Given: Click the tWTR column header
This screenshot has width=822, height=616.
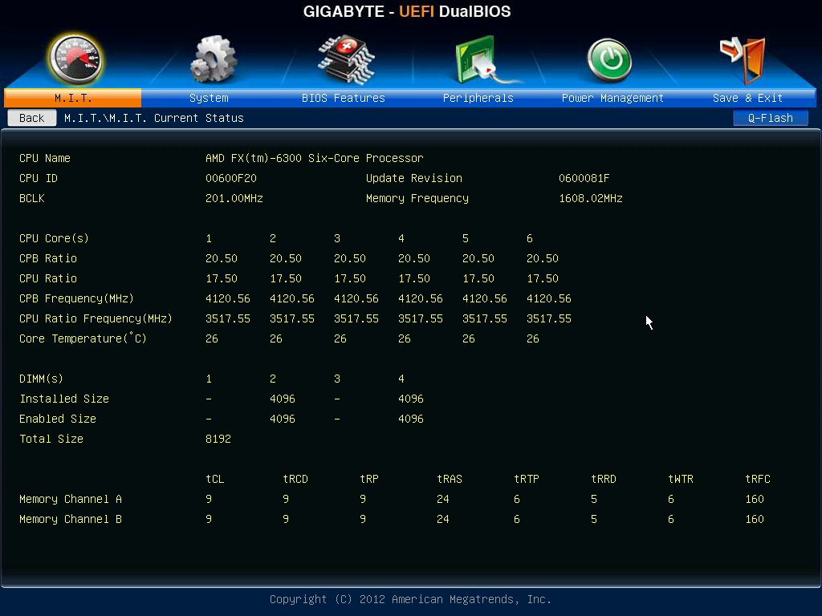Looking at the screenshot, I should pos(681,480).
